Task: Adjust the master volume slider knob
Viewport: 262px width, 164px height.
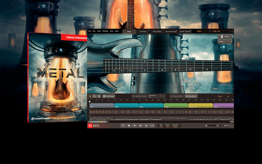Action: coord(217,126)
